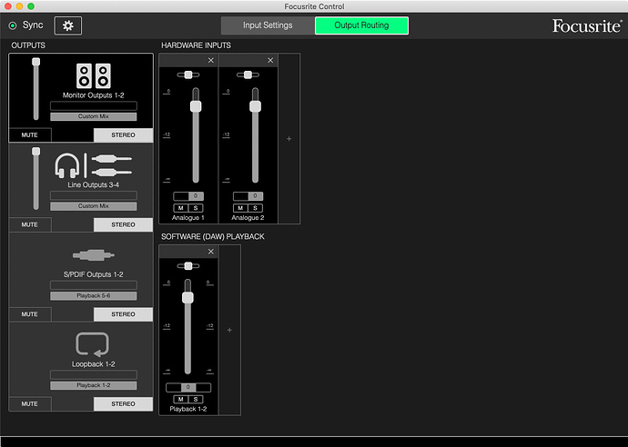
Task: Mute the Playback 1-2 channel
Action: pyautogui.click(x=180, y=399)
